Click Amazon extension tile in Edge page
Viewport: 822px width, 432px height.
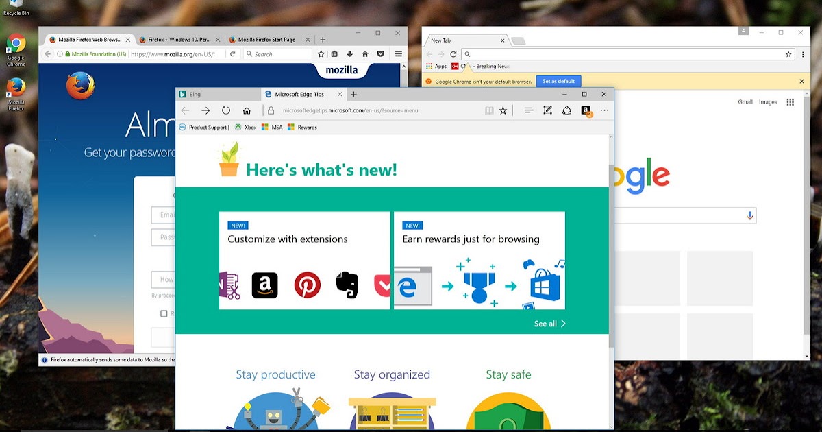point(264,285)
